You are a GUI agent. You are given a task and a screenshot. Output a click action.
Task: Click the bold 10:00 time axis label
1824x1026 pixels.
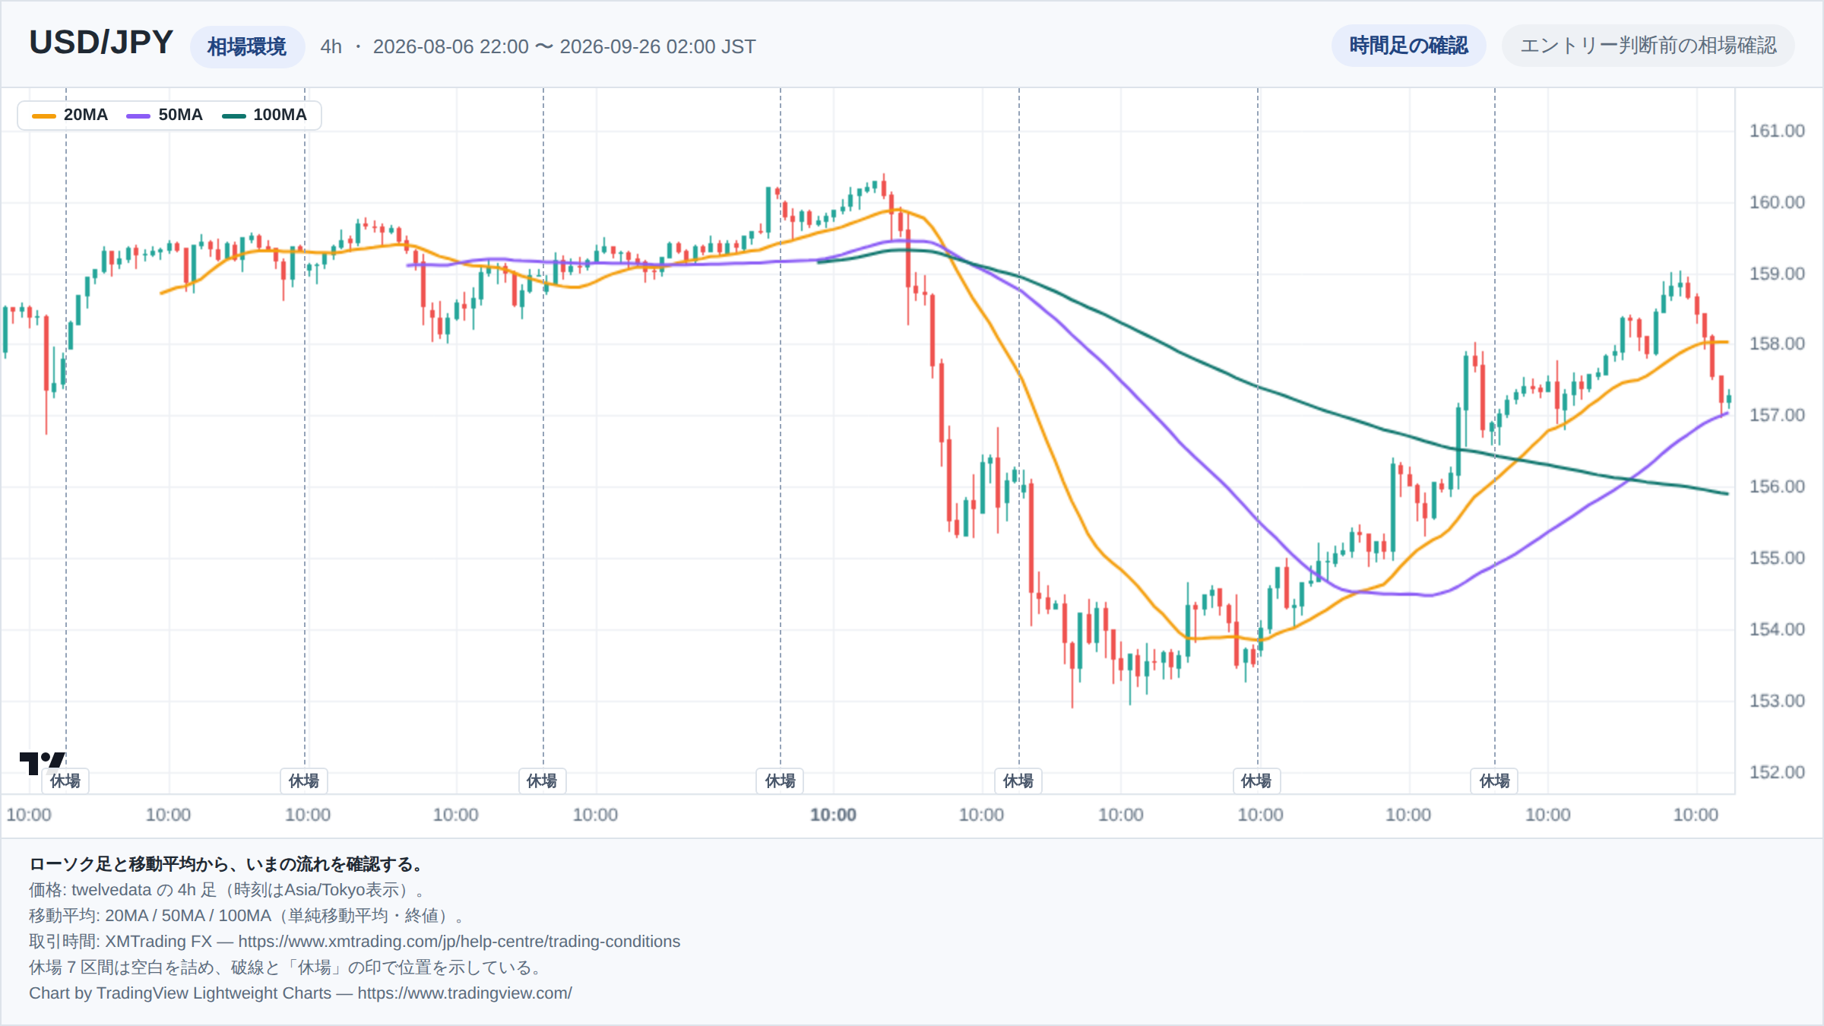point(833,815)
